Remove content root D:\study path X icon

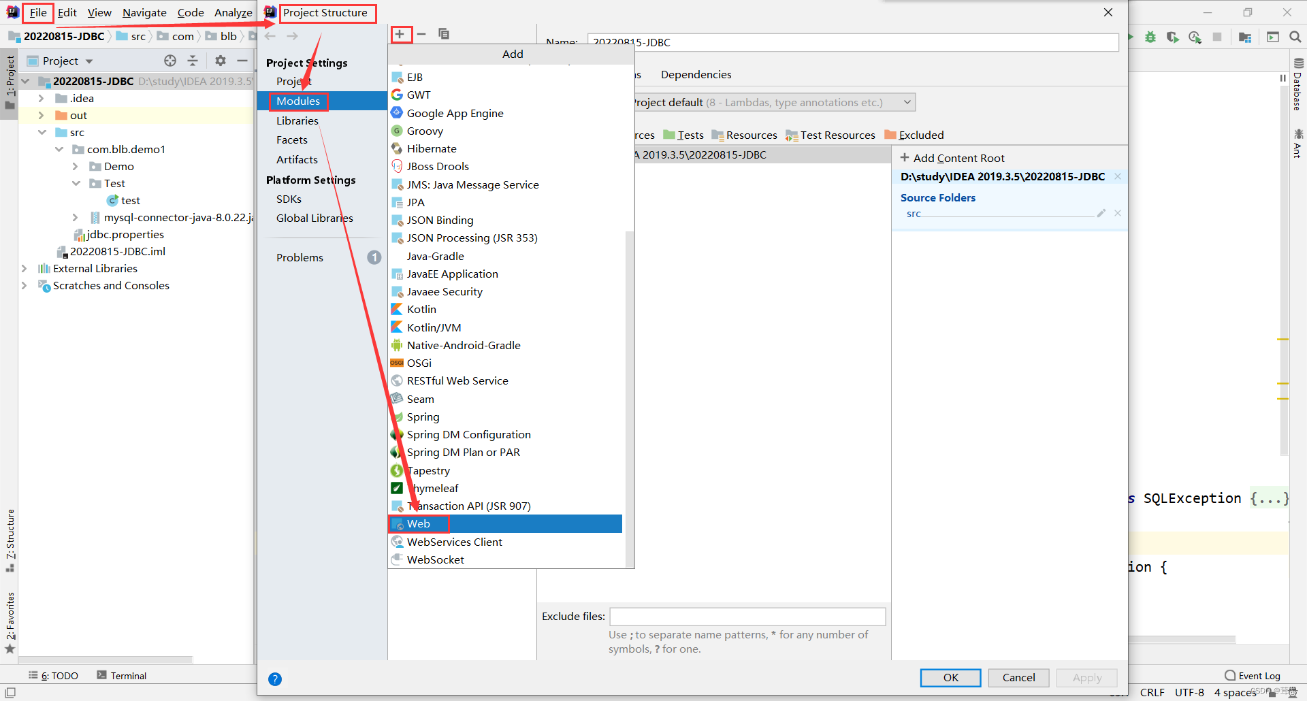[1118, 176]
